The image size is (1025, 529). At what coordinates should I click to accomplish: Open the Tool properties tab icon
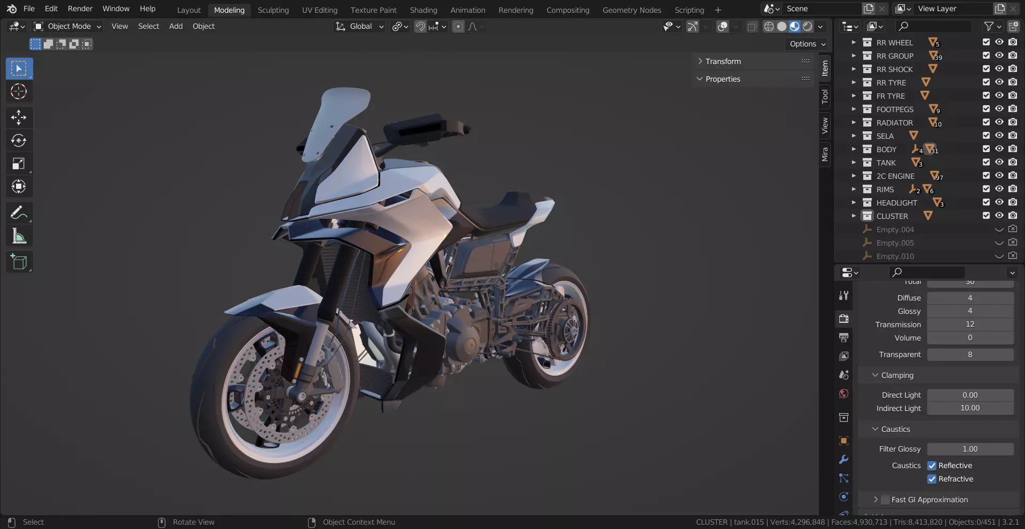[x=843, y=296]
